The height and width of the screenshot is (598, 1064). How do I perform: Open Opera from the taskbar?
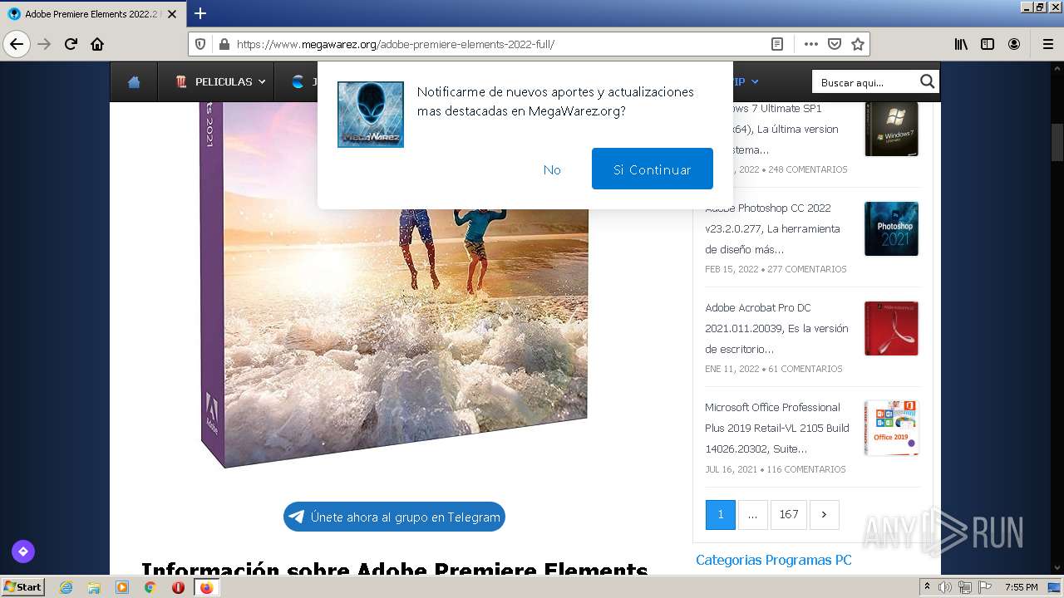coord(178,587)
